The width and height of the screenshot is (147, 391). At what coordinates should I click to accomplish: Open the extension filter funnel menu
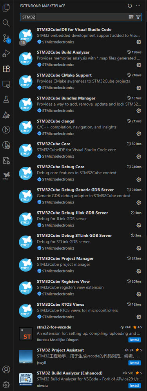pos(138,17)
